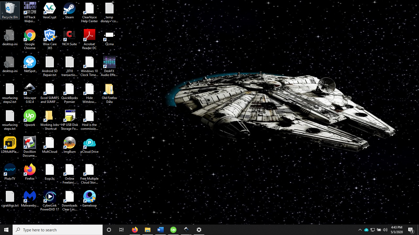Click the VeraCrypt desktop shortcut
This screenshot has height=235, width=419.
(50, 10)
